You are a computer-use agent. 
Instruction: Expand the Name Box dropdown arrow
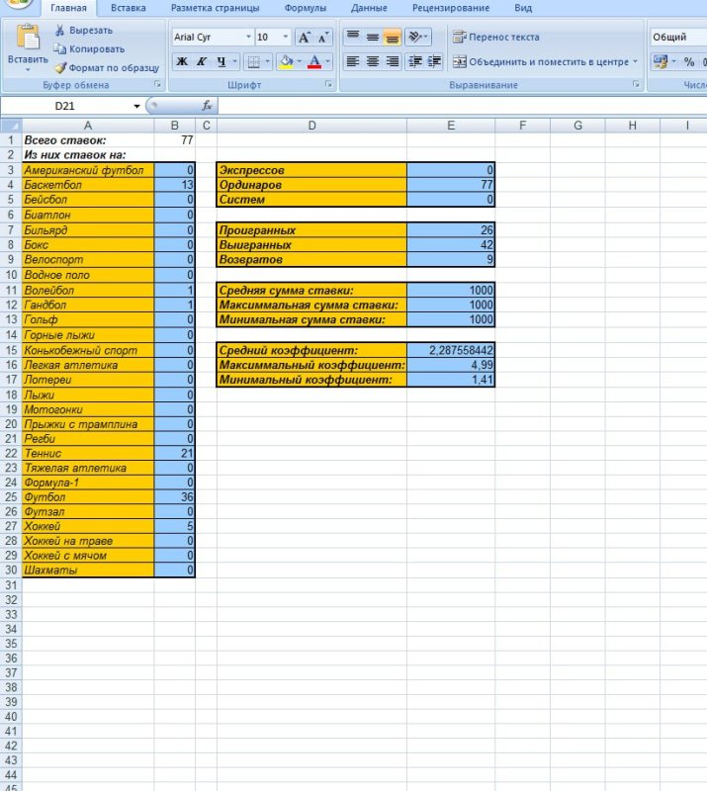[x=137, y=105]
